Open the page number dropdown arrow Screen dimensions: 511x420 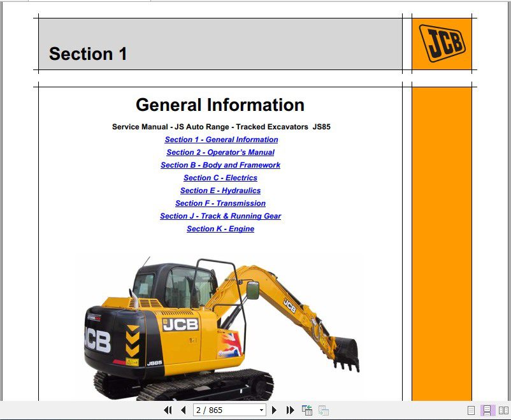coord(261,410)
